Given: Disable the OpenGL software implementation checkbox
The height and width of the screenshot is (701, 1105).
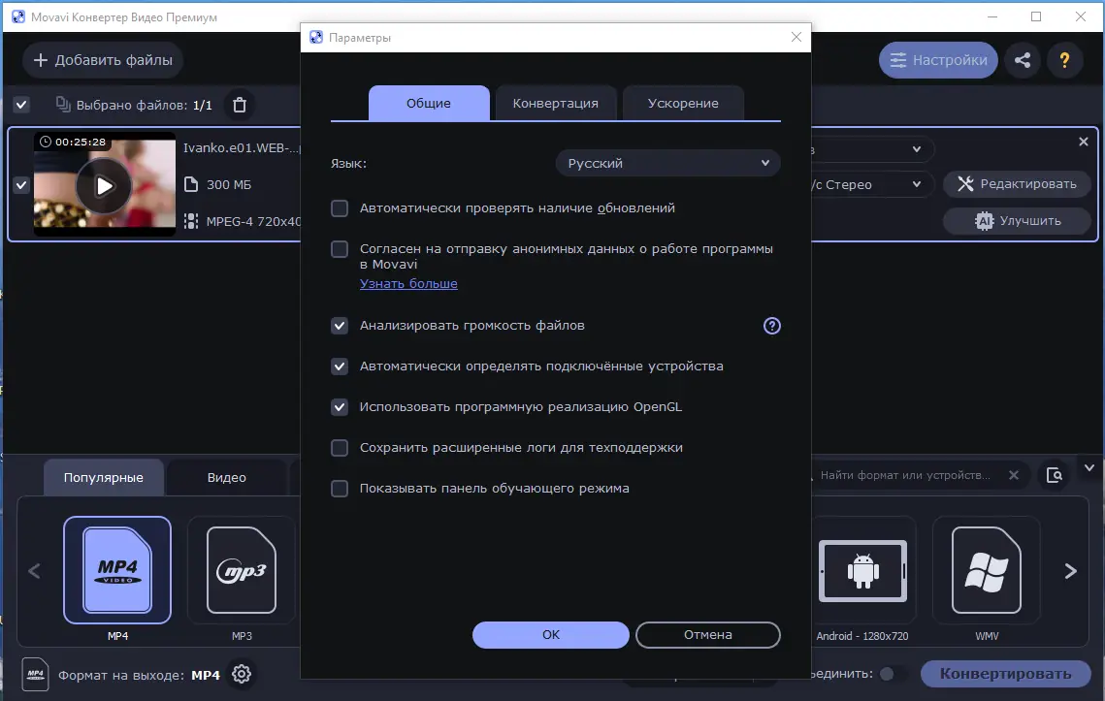Looking at the screenshot, I should pyautogui.click(x=340, y=407).
